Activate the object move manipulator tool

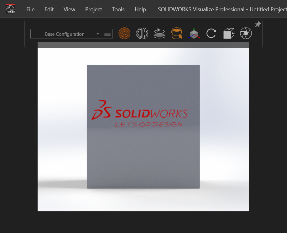[x=194, y=33]
